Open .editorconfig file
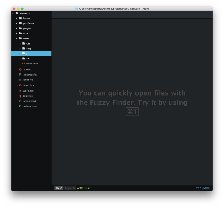 [x=29, y=75]
